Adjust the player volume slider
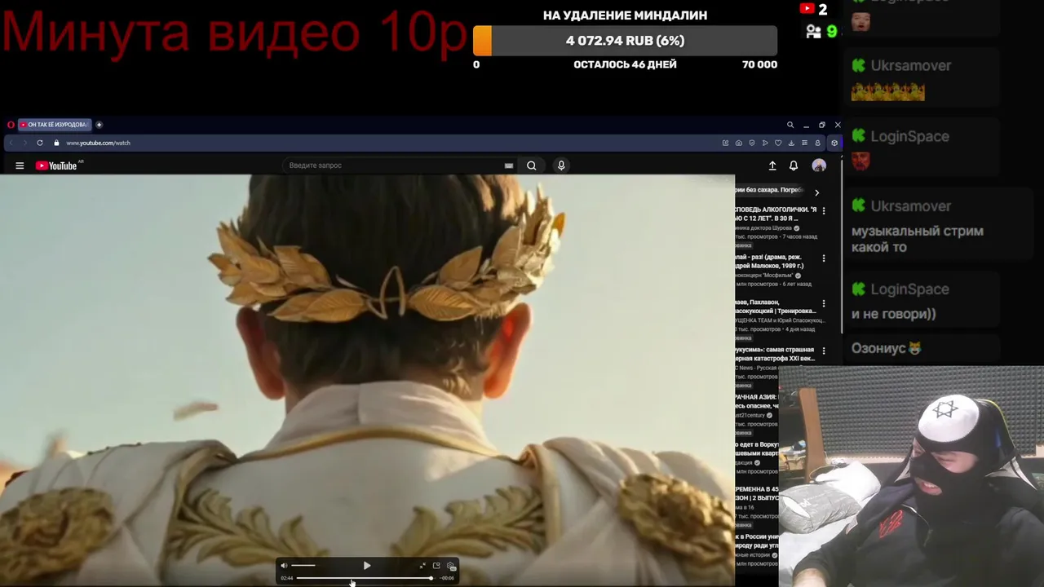 click(x=305, y=565)
